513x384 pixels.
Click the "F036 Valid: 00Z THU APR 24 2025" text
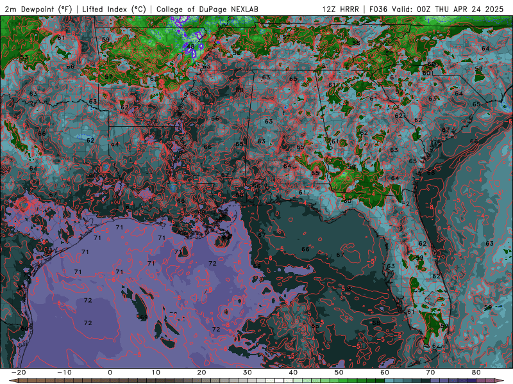tap(437, 9)
